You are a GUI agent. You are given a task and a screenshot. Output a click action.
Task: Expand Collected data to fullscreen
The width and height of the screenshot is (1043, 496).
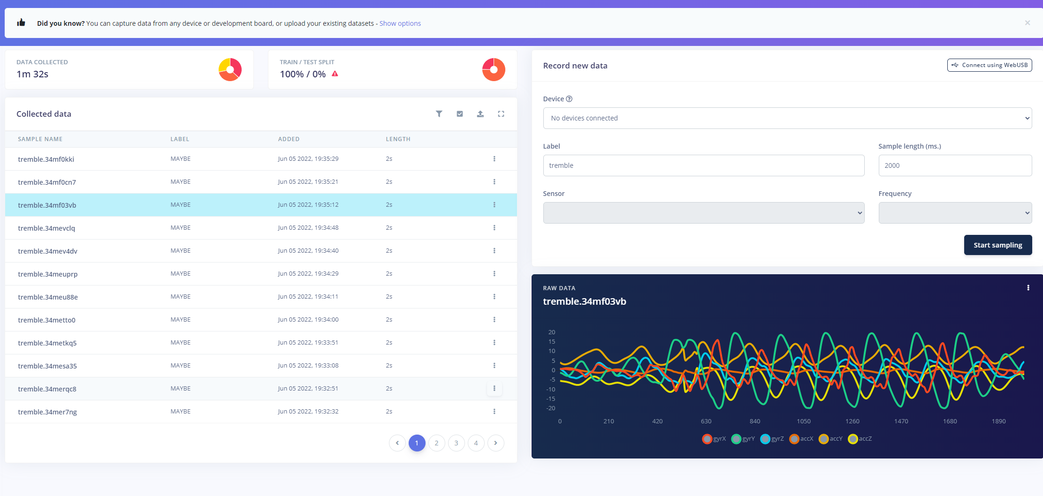(501, 114)
